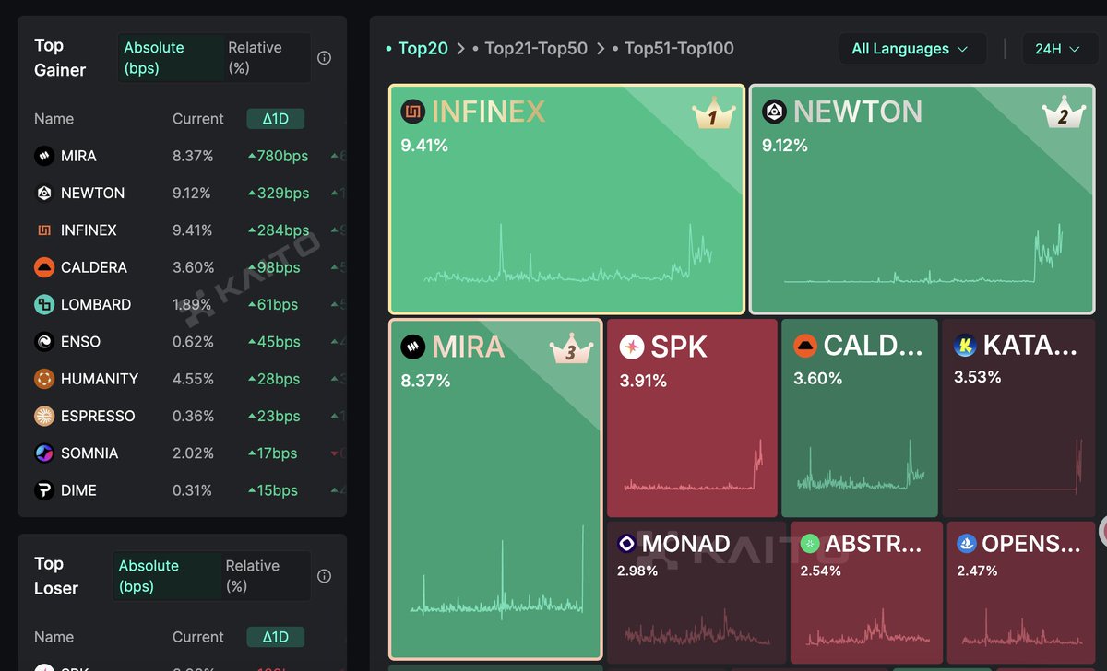Click the KATA... tile's logo icon
The height and width of the screenshot is (671, 1107).
[965, 347]
